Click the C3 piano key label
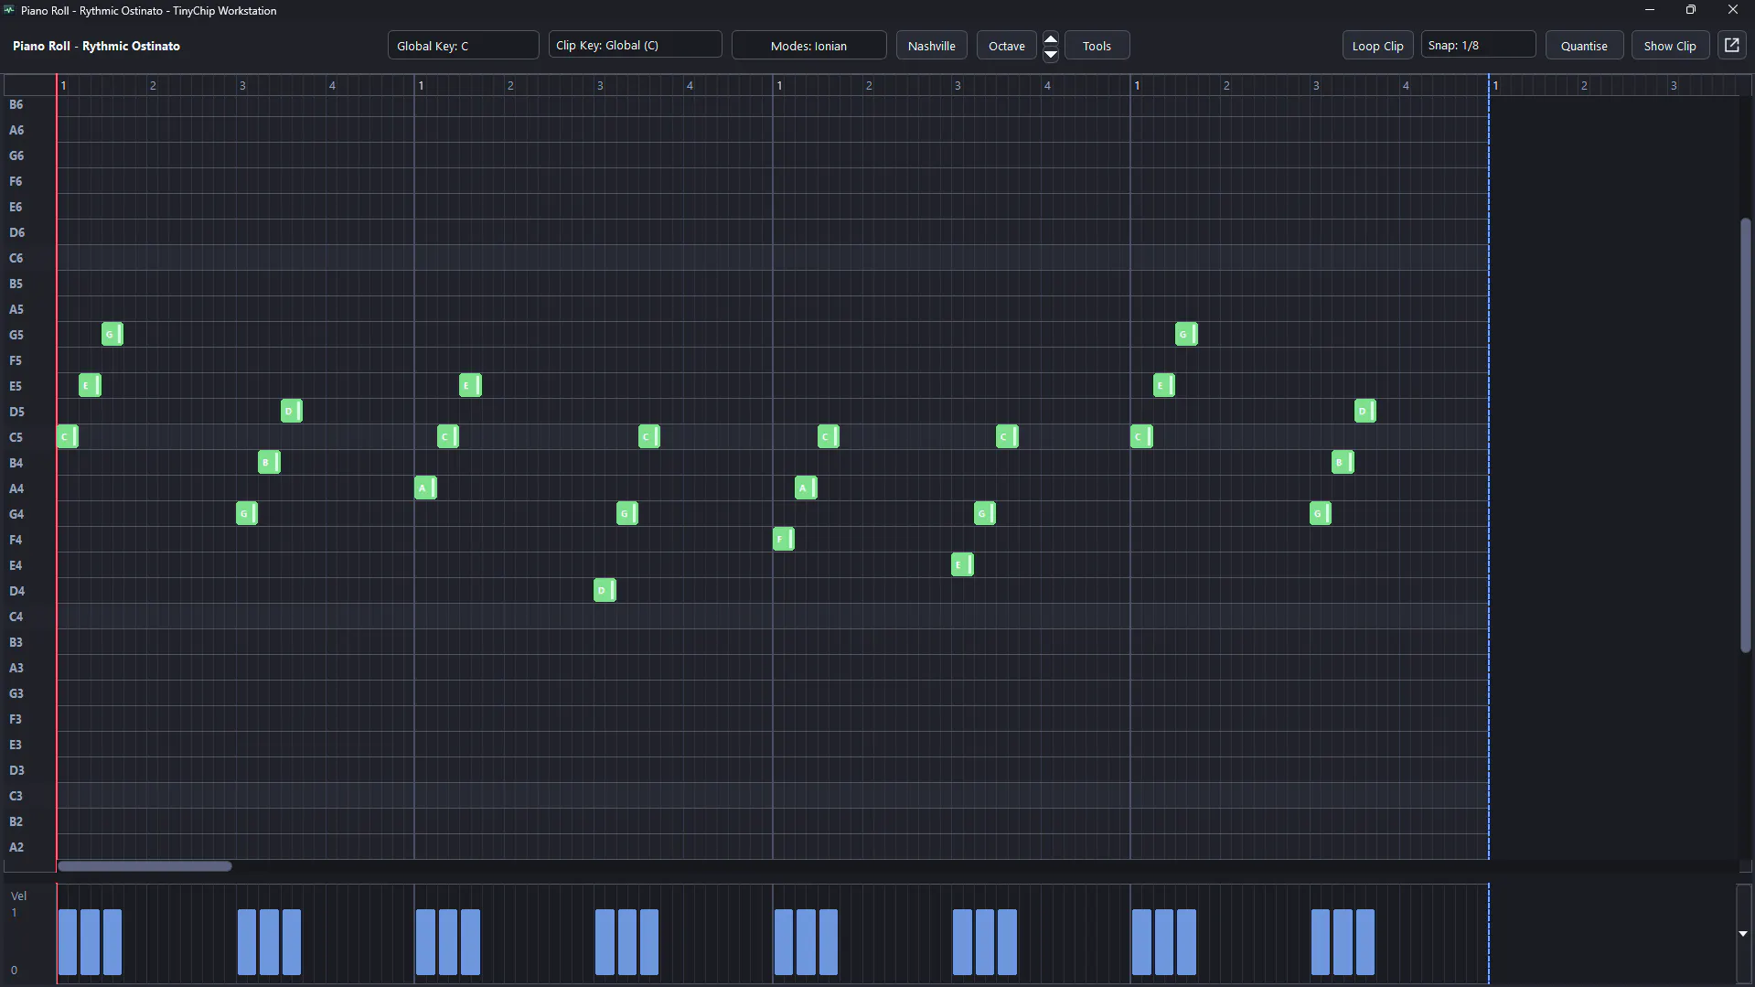 pos(16,796)
